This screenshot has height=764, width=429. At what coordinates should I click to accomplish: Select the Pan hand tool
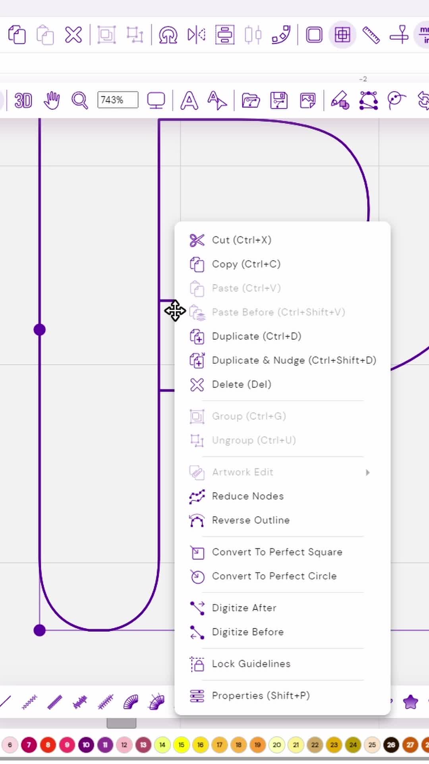[x=52, y=100]
